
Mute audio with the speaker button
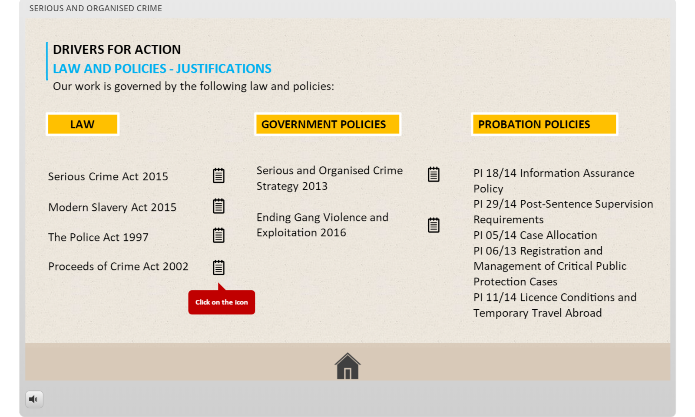[34, 399]
